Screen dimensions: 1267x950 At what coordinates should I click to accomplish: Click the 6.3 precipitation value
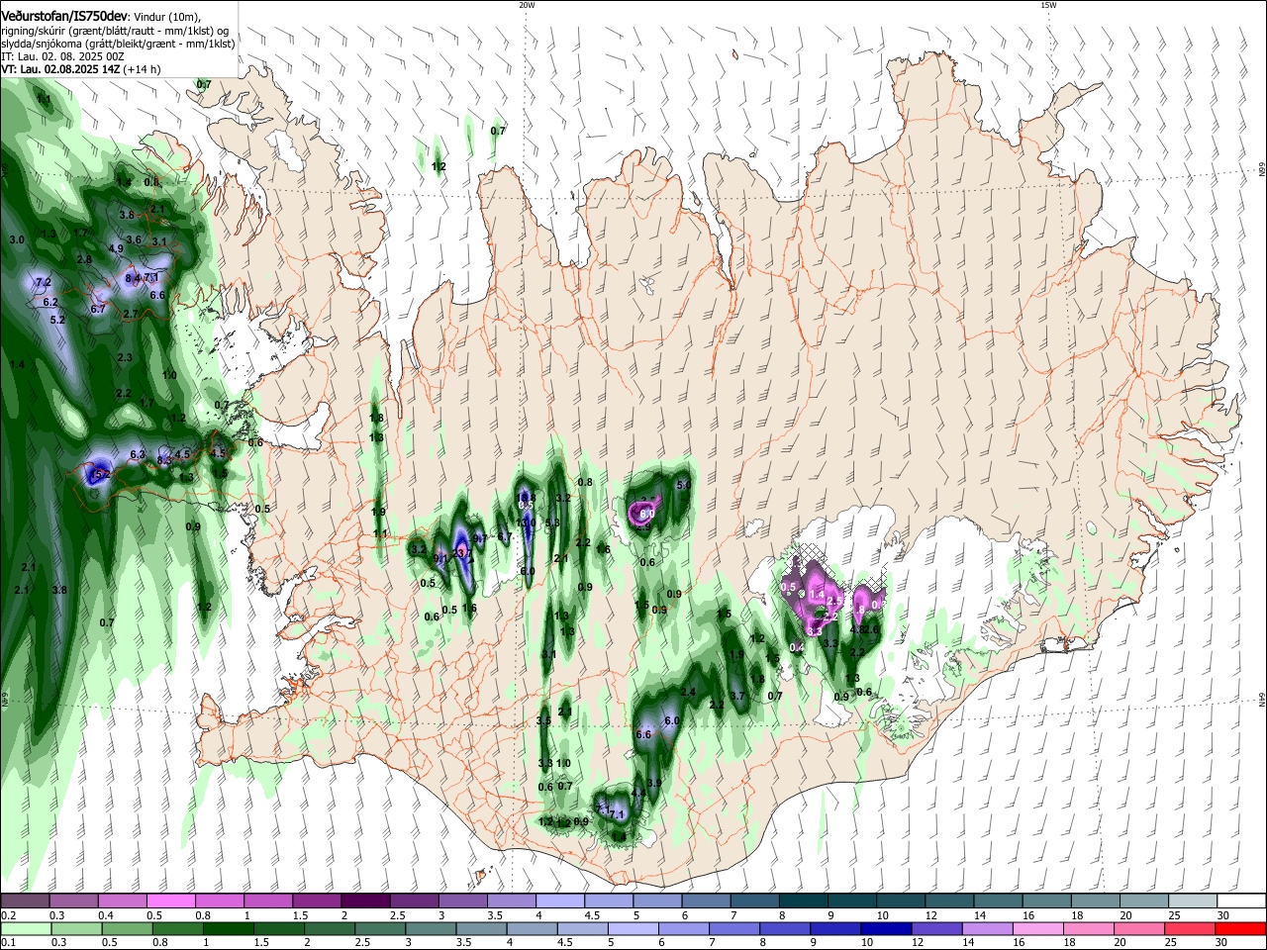(138, 454)
